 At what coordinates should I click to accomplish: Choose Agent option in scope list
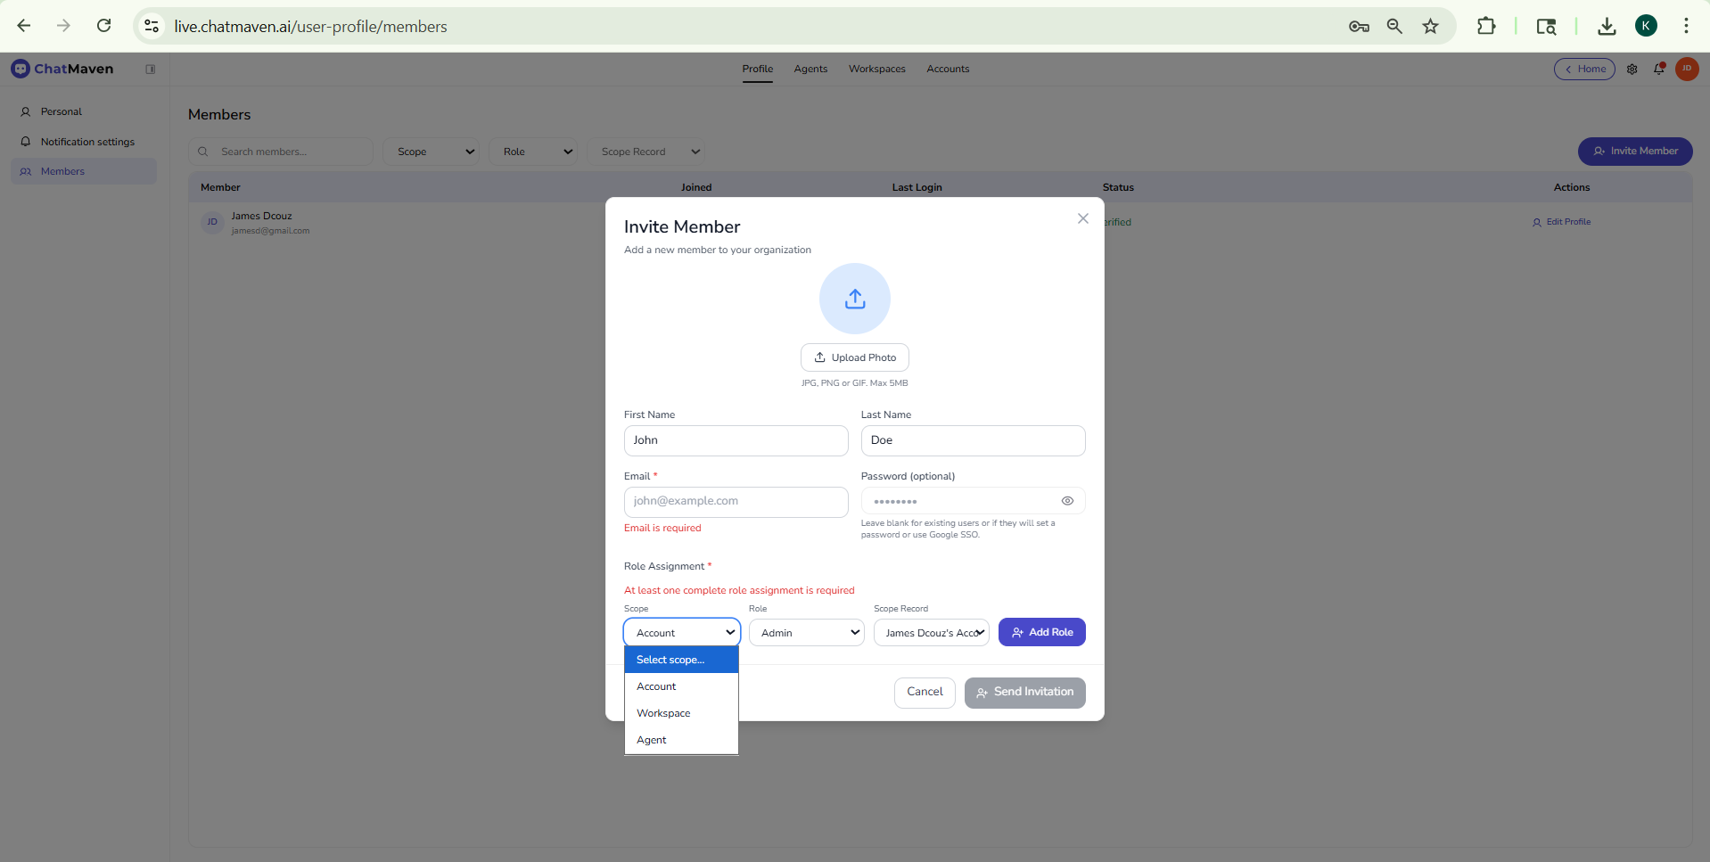tap(652, 740)
